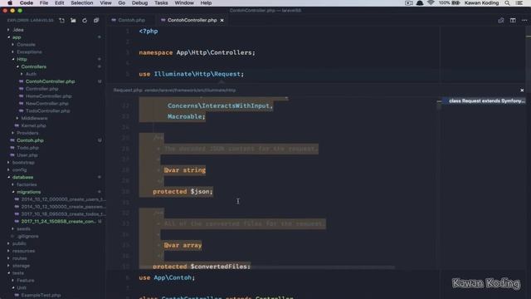Open the 2017_11_24_150858_create_con... migration file

coord(58,222)
